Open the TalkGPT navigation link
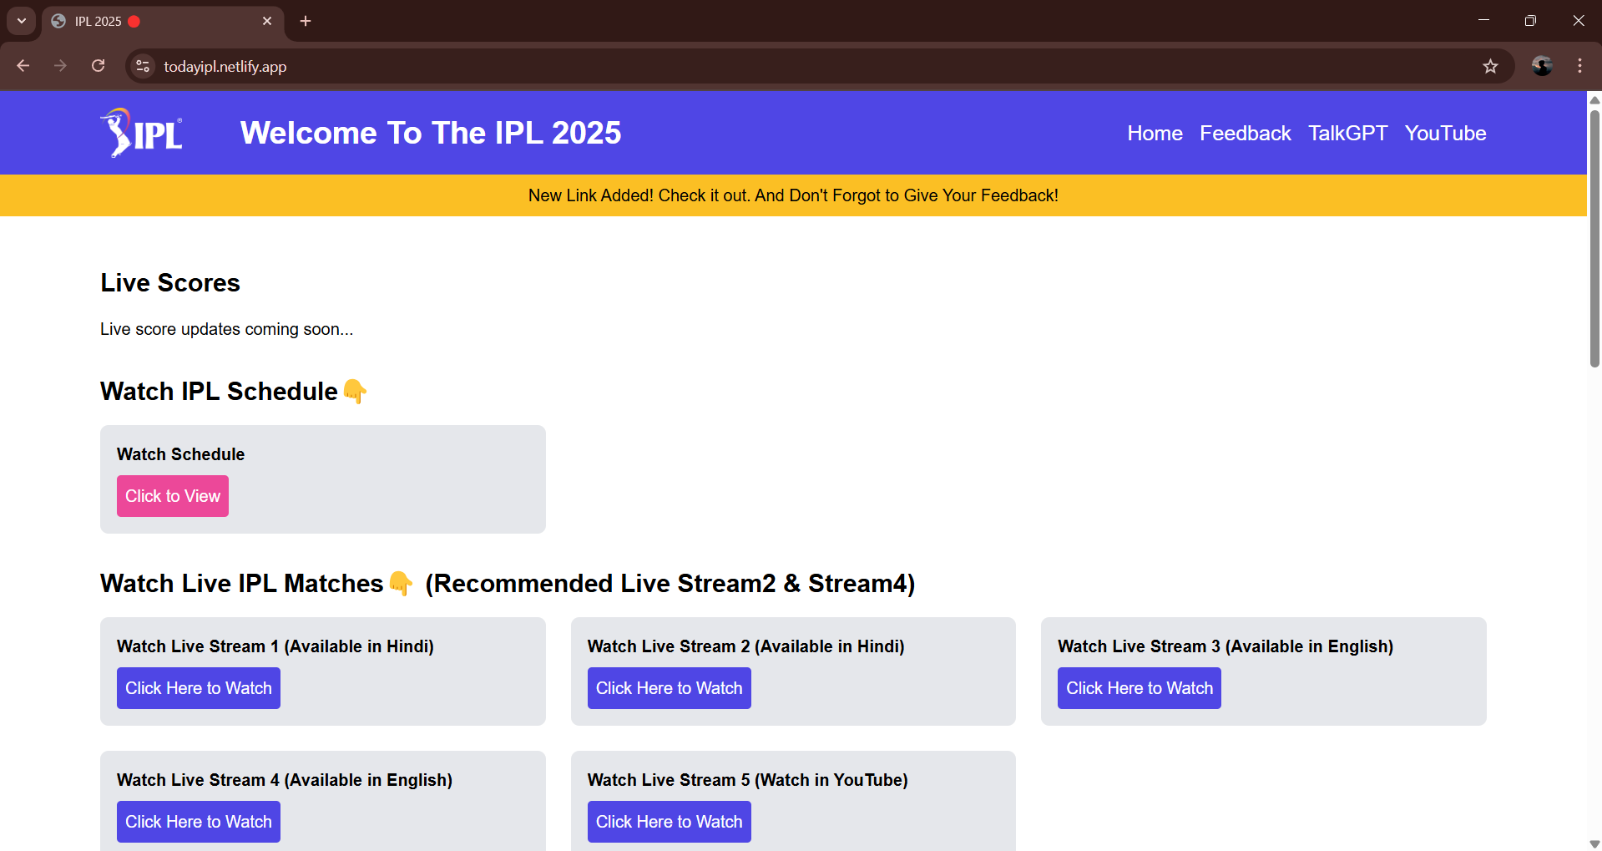The image size is (1602, 851). pos(1347,133)
